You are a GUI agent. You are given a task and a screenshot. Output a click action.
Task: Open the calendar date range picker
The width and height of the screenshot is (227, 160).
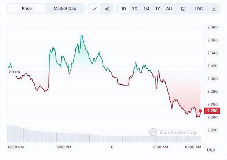tap(183, 8)
